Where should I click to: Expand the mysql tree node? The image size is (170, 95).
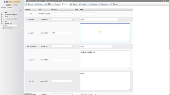click(x=2, y=17)
